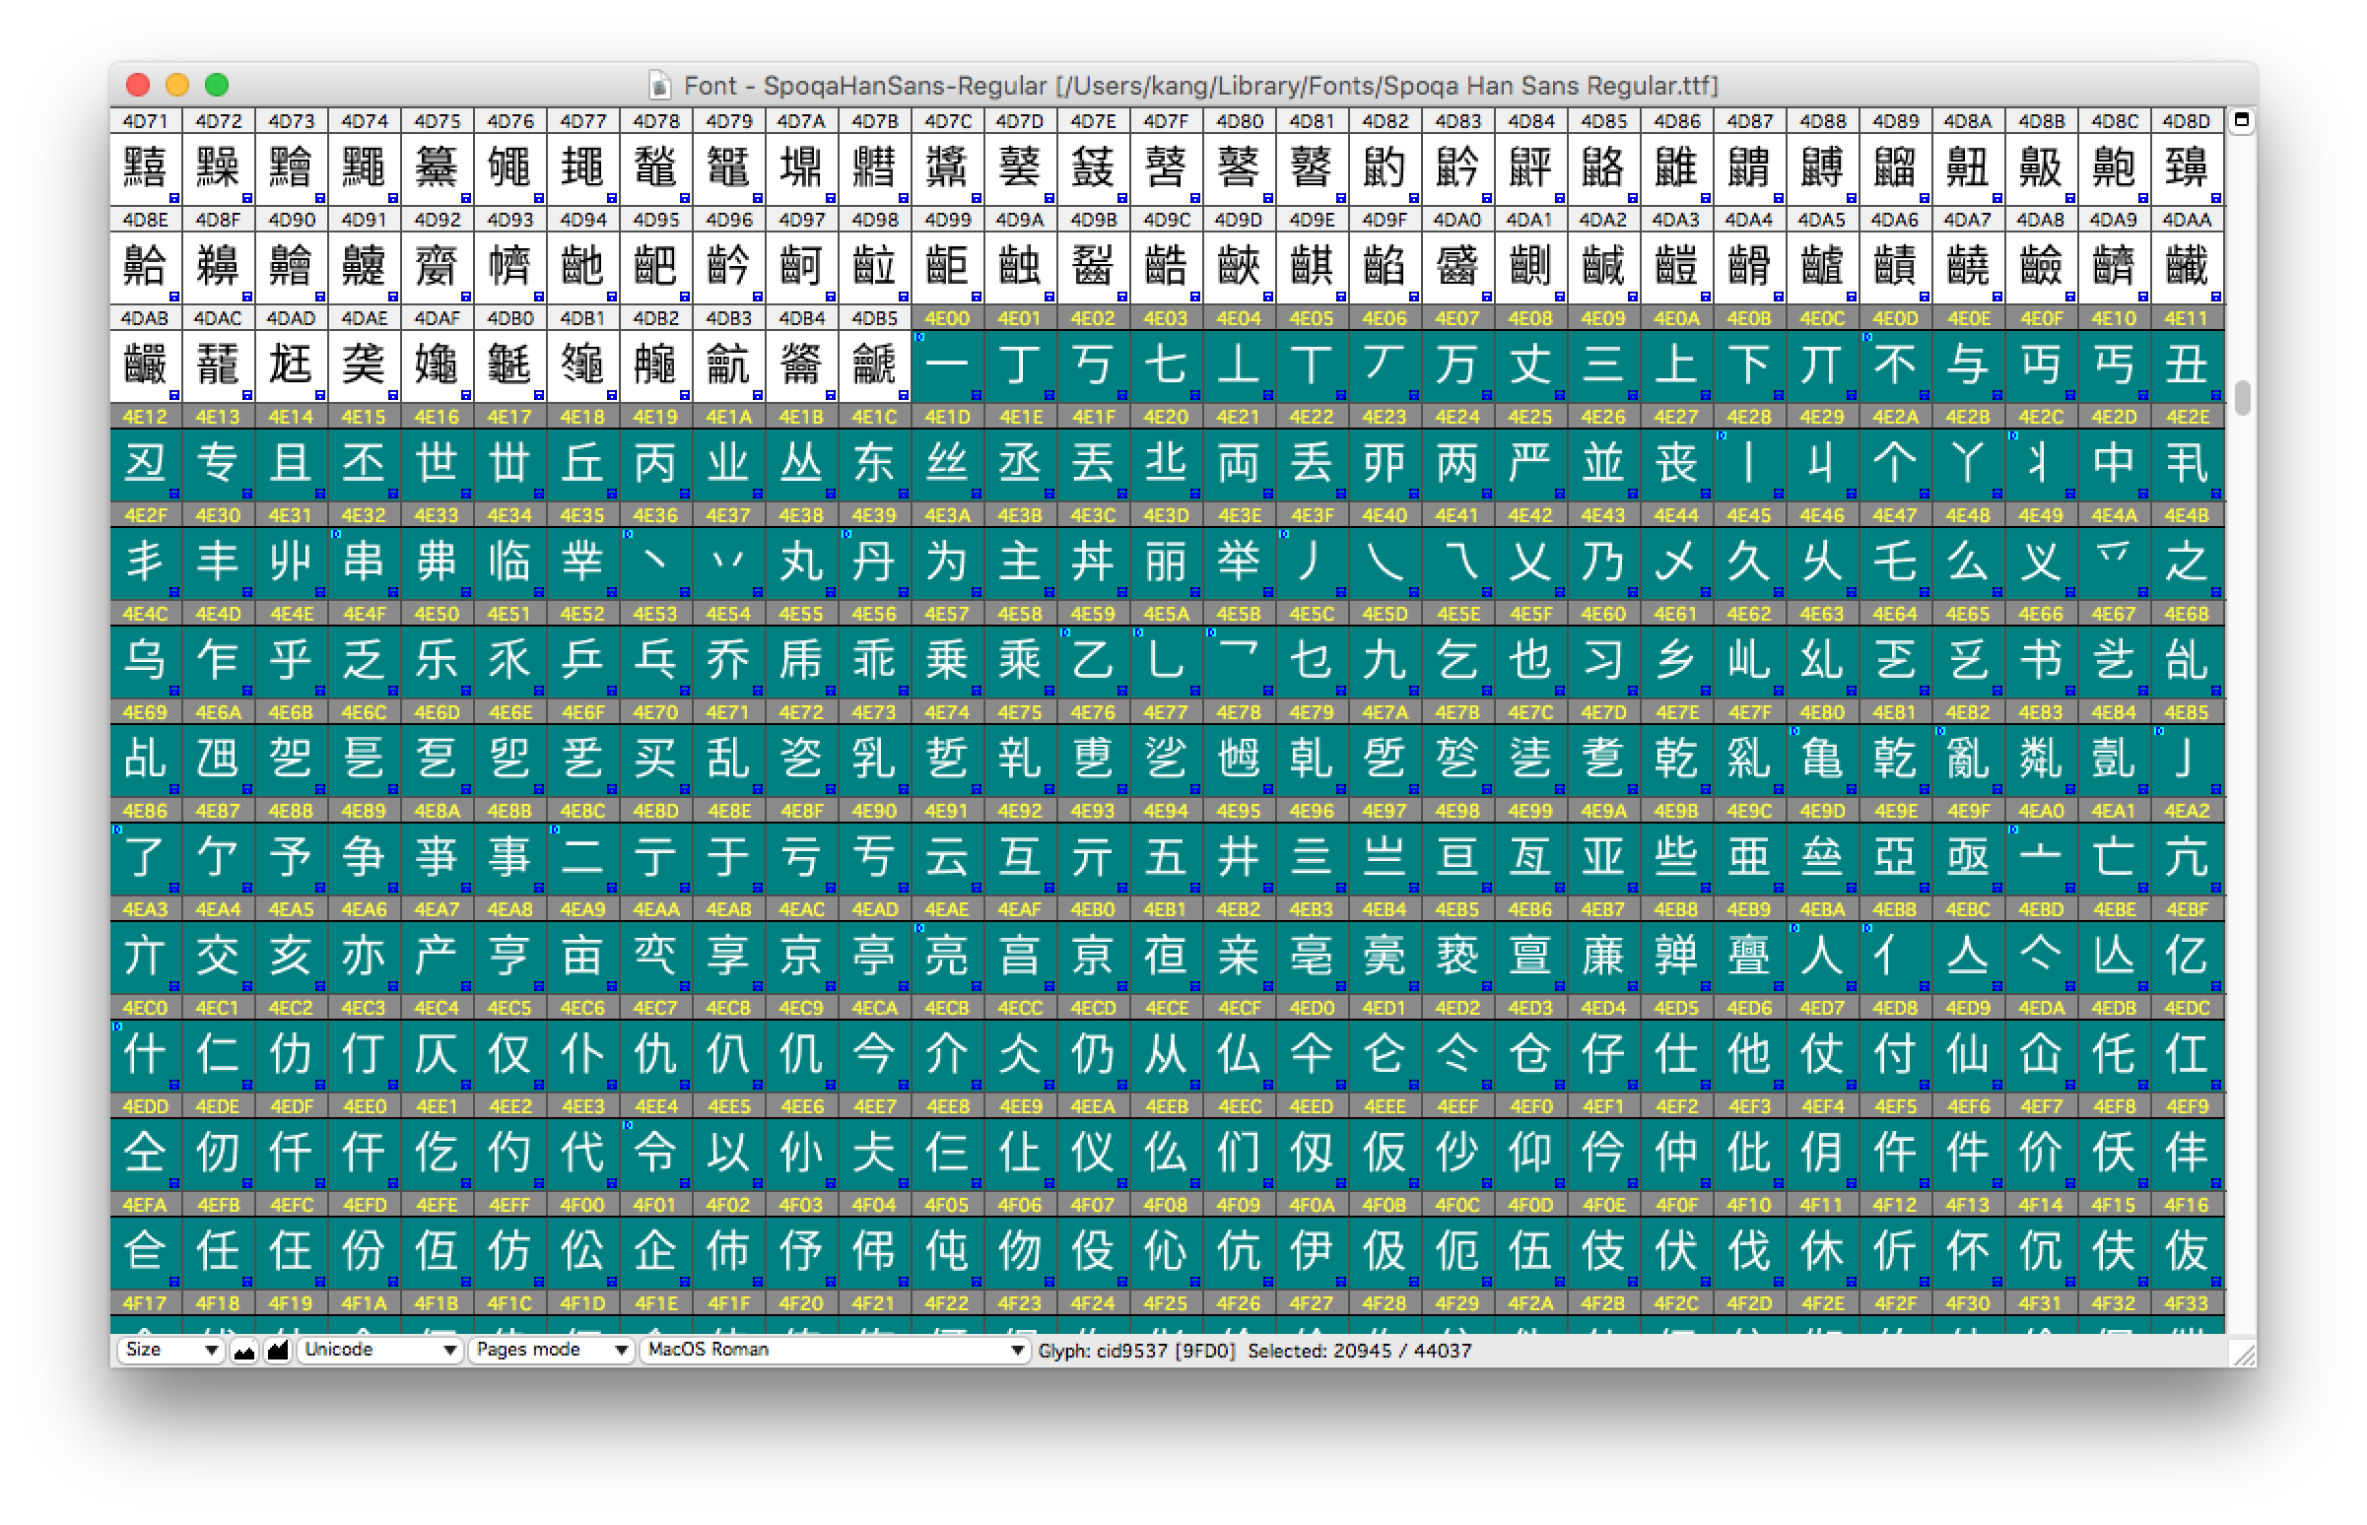Click the smaller glyph cells mountain icon
2367x1525 pixels.
(x=244, y=1351)
